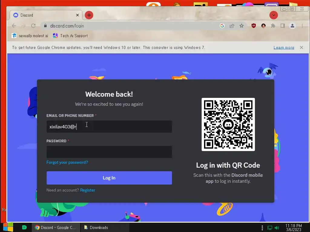The width and height of the screenshot is (310, 232).
Task: Click the lock icon in address bar
Action: [x=45, y=26]
